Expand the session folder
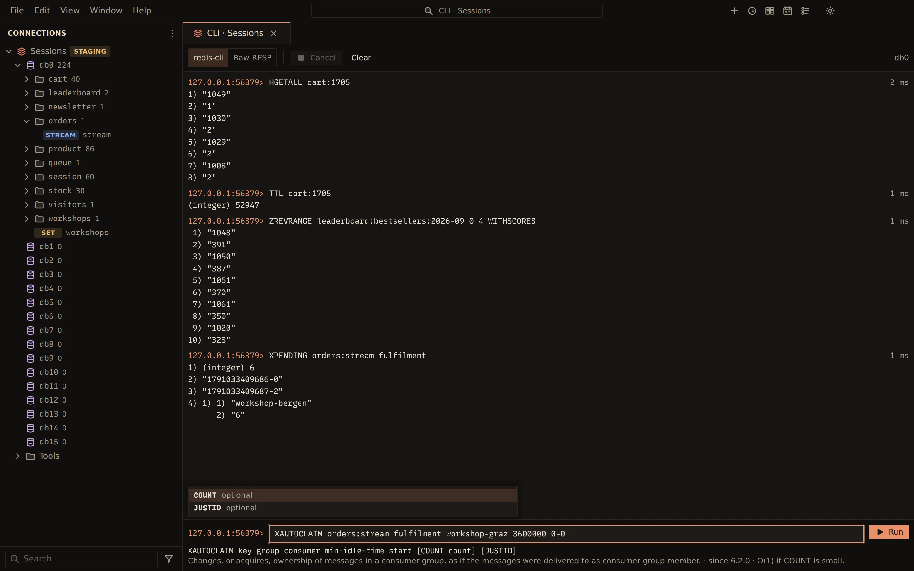914x571 pixels. coord(26,177)
